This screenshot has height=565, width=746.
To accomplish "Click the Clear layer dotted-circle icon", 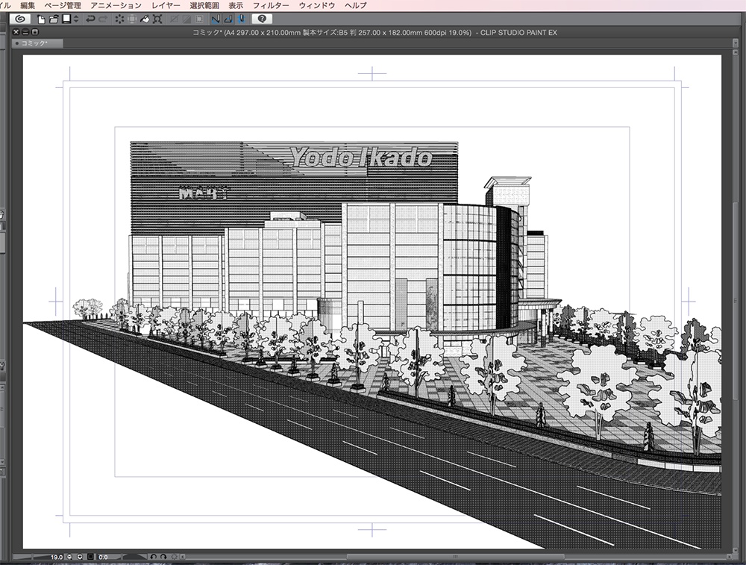I will (x=119, y=19).
